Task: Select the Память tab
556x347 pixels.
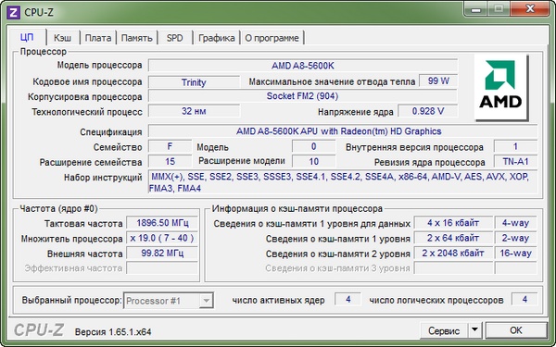Action: (x=137, y=38)
